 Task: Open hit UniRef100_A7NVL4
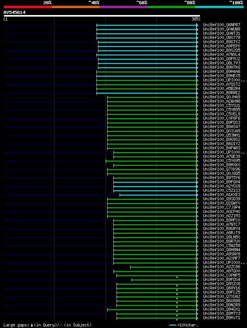click(x=222, y=54)
